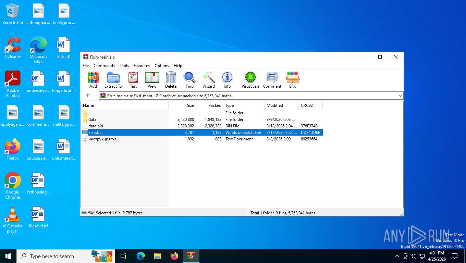The height and width of the screenshot is (263, 466).
Task: Open the Commands menu
Action: (104, 66)
